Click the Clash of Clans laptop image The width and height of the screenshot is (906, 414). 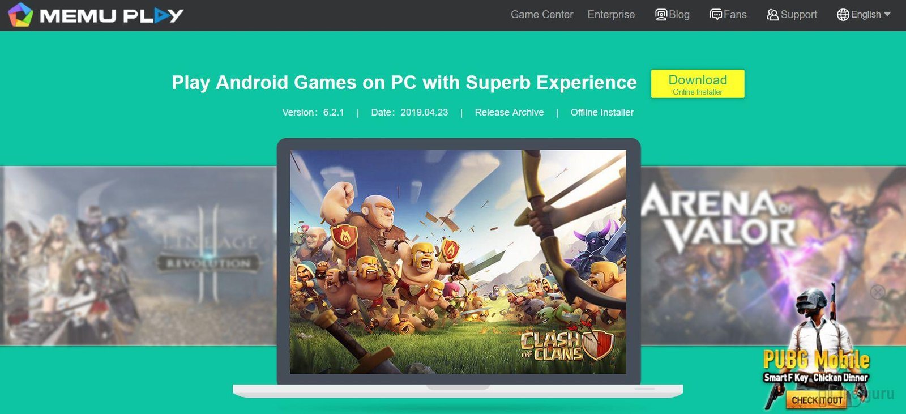pyautogui.click(x=458, y=262)
